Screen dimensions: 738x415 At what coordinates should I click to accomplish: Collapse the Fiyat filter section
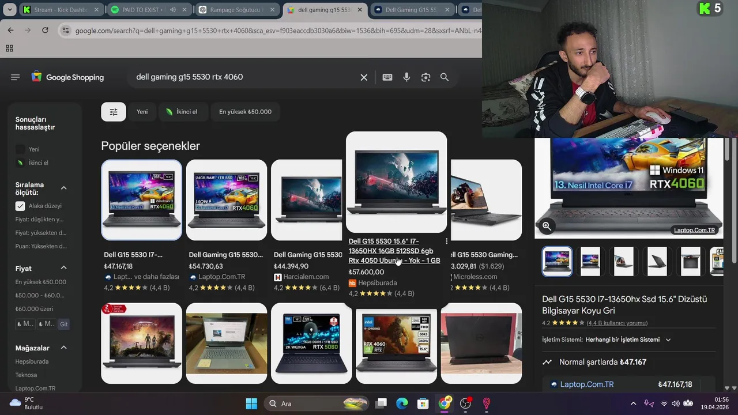tap(63, 268)
